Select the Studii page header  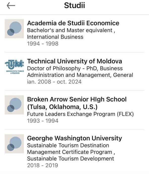coord(75,5)
